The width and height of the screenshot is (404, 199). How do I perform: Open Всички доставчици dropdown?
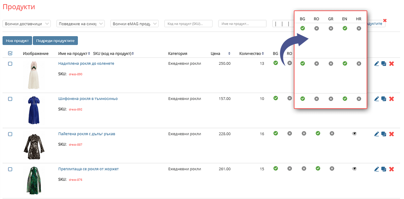click(x=27, y=24)
